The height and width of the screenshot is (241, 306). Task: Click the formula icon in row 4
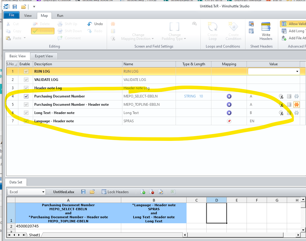tap(281, 96)
